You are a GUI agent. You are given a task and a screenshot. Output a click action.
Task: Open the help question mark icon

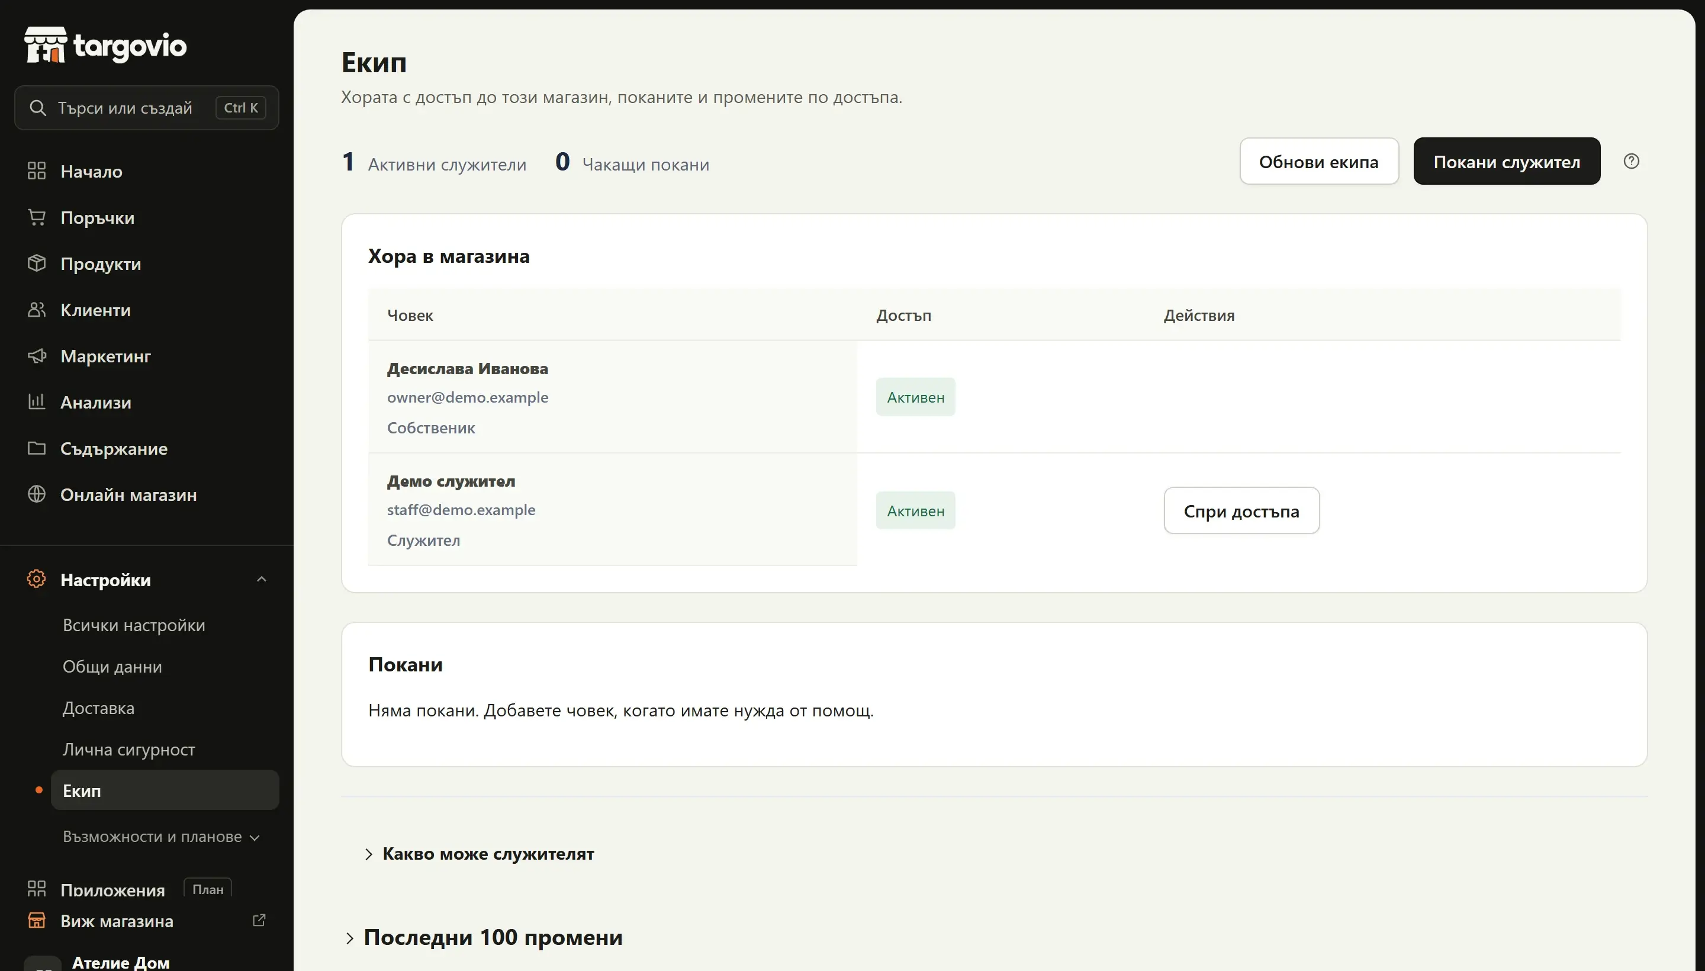(x=1631, y=160)
